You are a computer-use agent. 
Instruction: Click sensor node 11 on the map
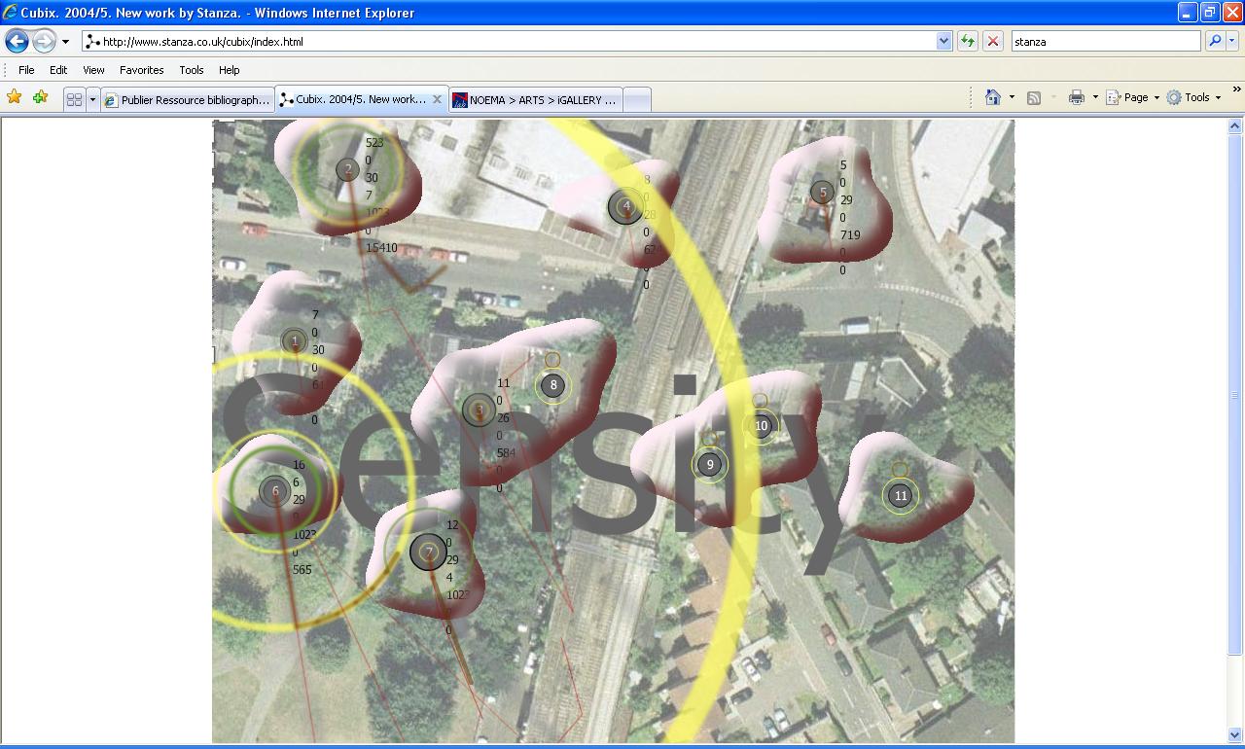901,496
